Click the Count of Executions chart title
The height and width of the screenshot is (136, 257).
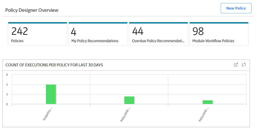54,65
